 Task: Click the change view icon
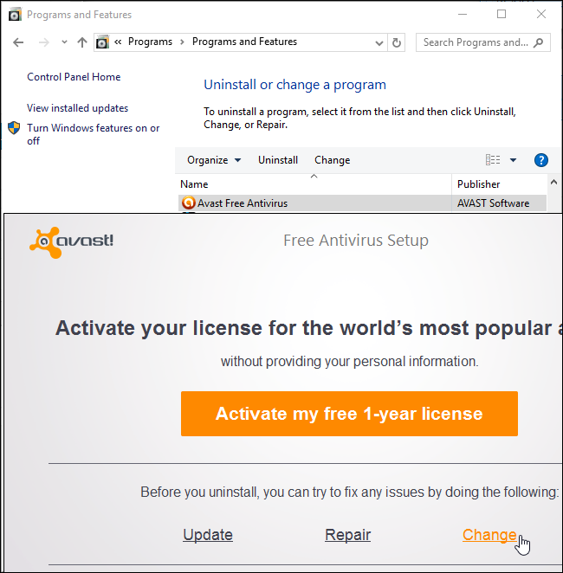click(493, 159)
